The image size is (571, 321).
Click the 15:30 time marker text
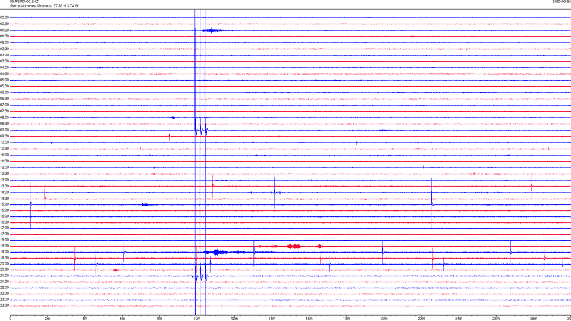pyautogui.click(x=4, y=210)
